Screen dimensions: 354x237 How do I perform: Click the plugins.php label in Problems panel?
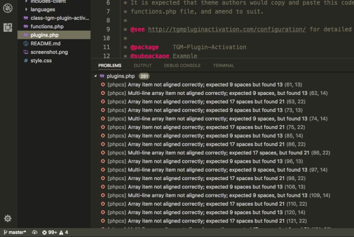pos(120,76)
